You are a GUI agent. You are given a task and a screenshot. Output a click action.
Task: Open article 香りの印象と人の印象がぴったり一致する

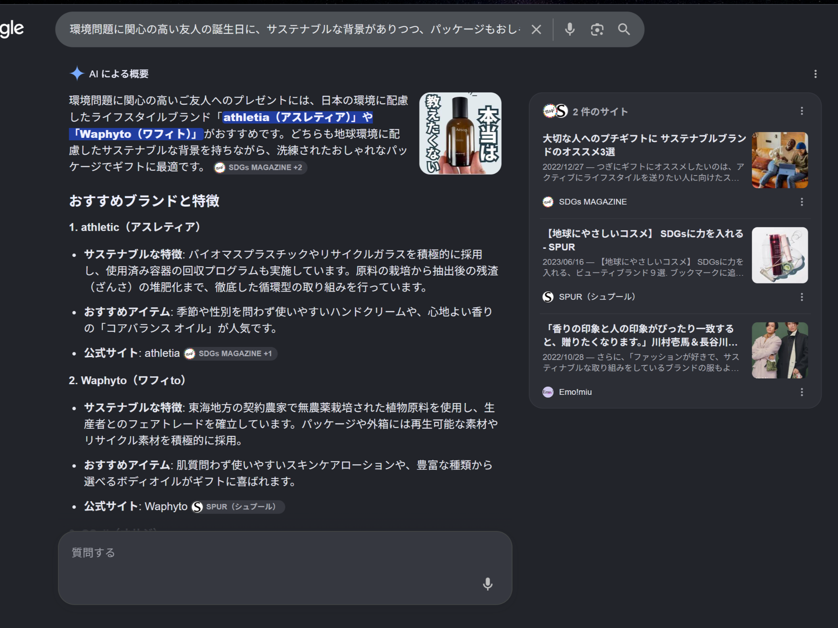click(x=640, y=335)
